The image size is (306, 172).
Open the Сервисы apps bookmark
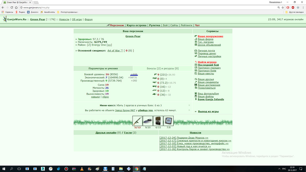[x=7, y=12]
